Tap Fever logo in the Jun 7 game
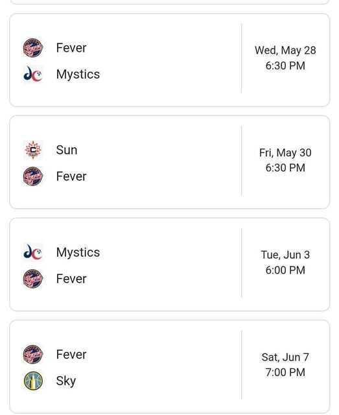This screenshot has height=415, width=339. pos(33,355)
